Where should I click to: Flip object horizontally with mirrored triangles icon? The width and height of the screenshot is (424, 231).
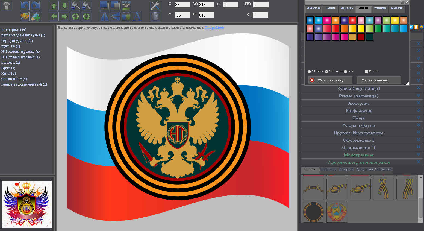pyautogui.click(x=105, y=16)
